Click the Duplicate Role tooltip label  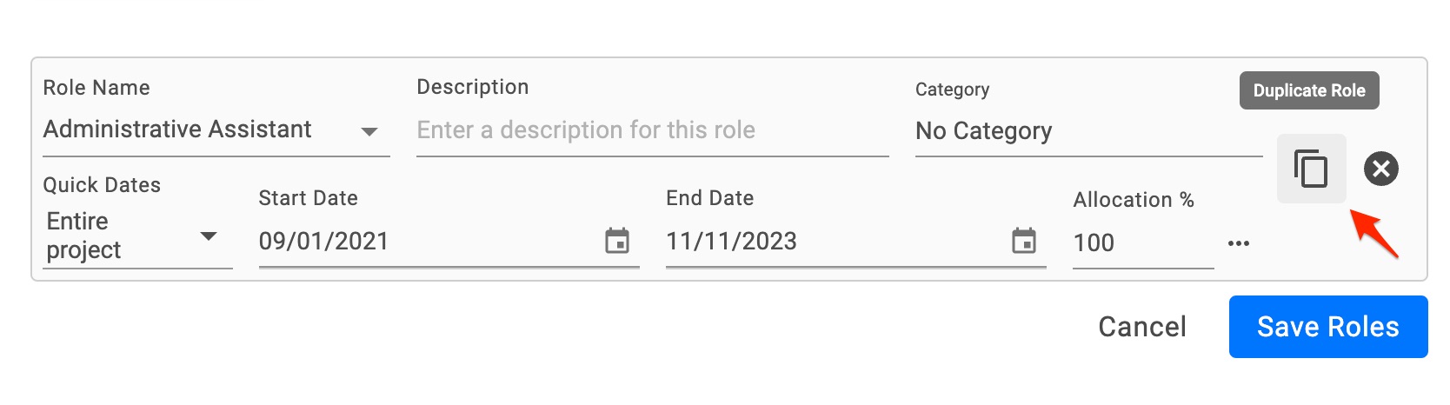(x=1309, y=90)
